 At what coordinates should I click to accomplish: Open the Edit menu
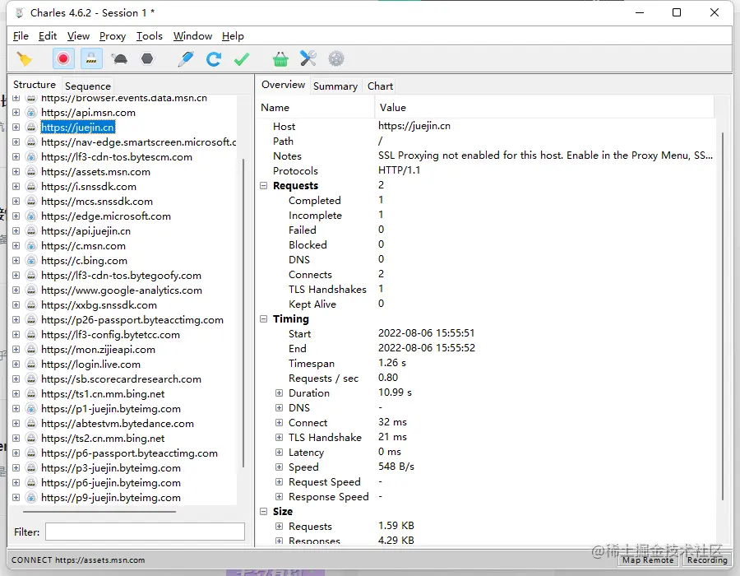coord(48,36)
